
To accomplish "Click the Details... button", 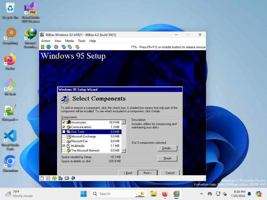I will pos(167,148).
